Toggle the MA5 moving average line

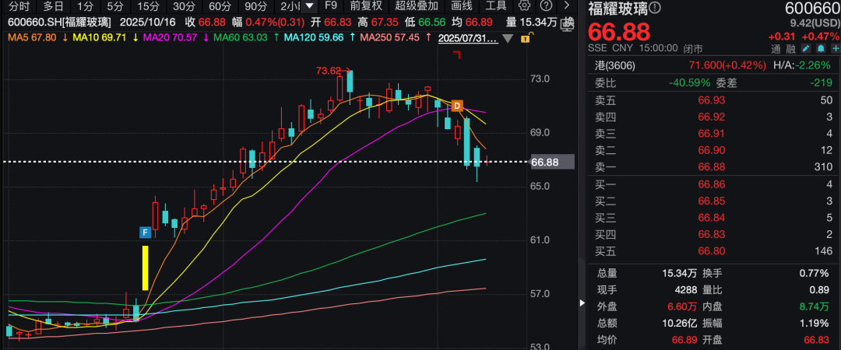click(32, 37)
